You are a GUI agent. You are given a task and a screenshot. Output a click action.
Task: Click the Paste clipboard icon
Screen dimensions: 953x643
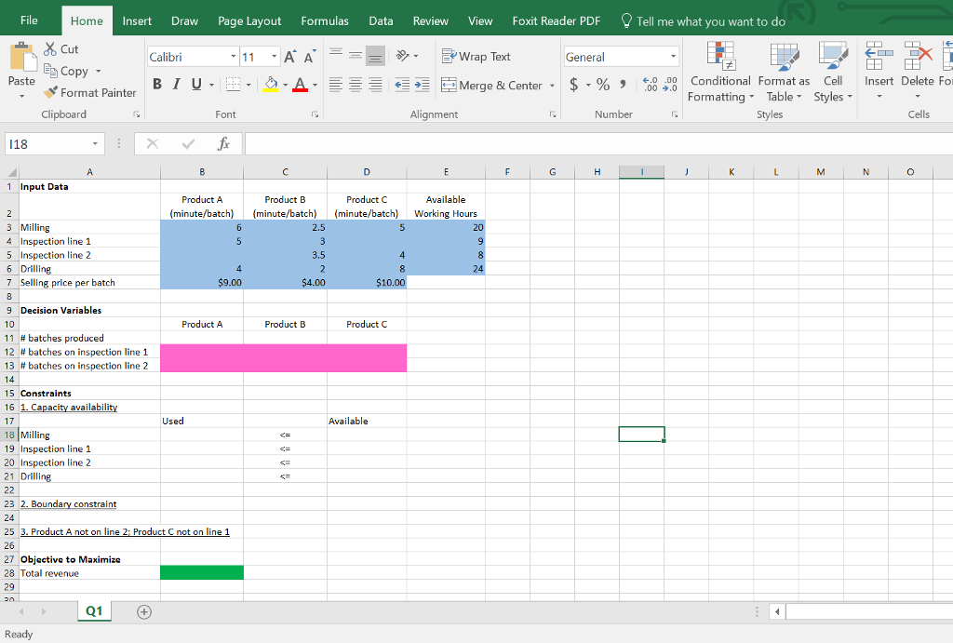(22, 57)
